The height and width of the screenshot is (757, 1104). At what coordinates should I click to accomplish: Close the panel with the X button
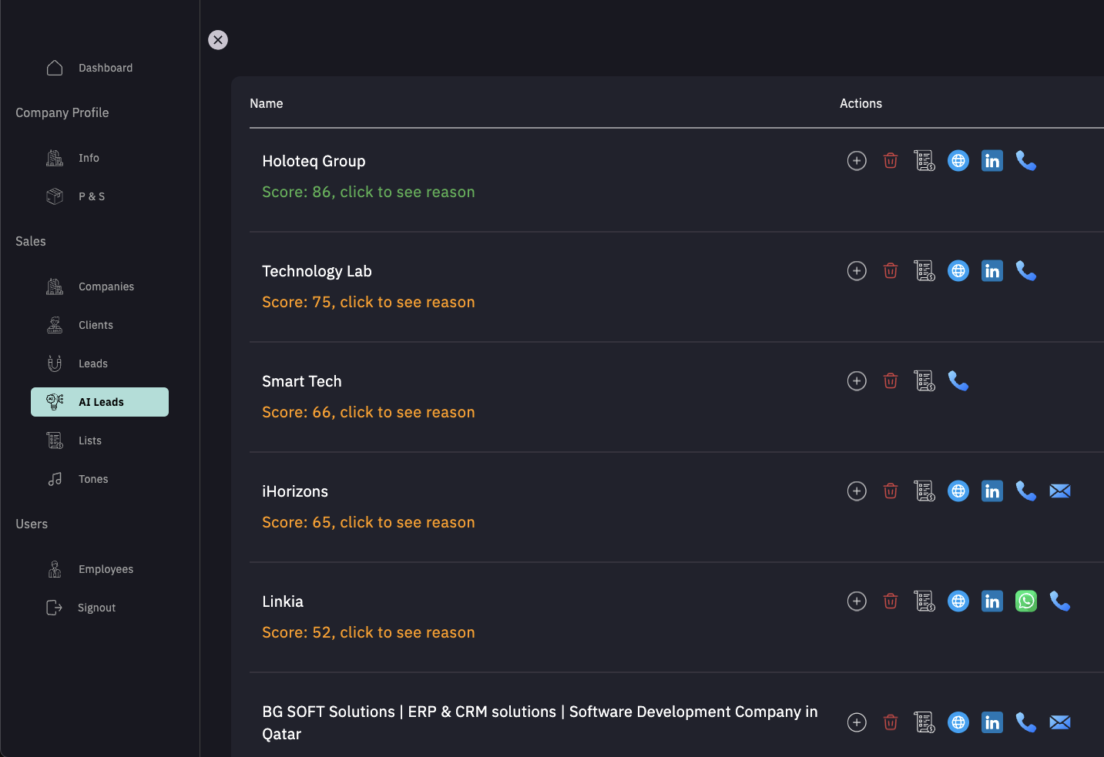tap(218, 40)
